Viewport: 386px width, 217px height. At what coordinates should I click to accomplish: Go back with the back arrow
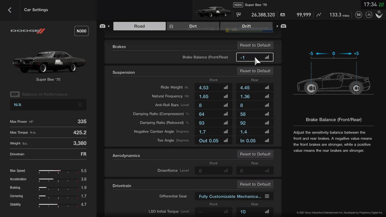(x=10, y=10)
